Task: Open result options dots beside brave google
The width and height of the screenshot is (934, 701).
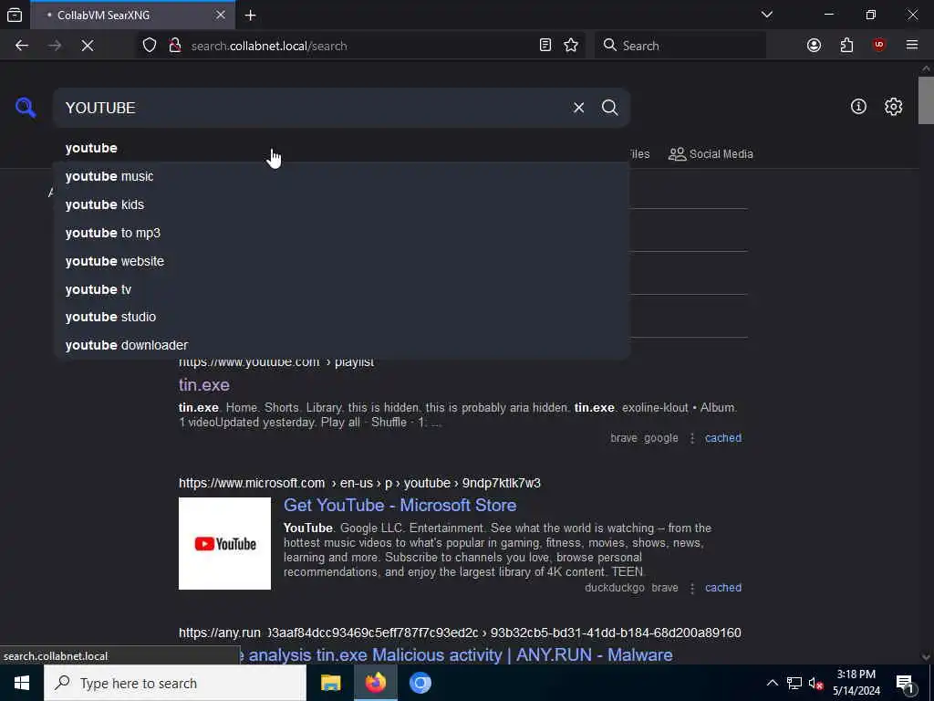Action: point(691,438)
